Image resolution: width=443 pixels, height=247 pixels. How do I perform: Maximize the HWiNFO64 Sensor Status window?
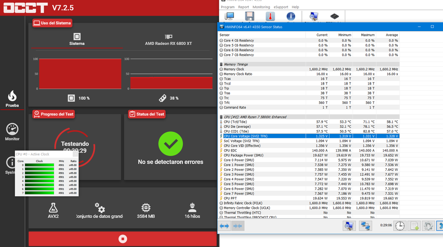[x=432, y=27]
